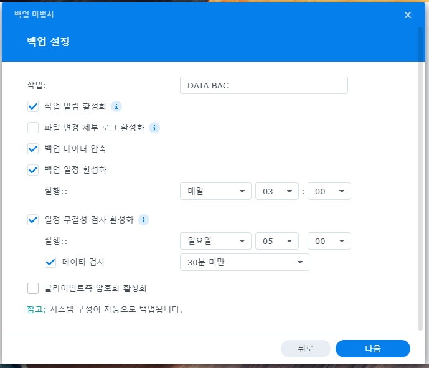The width and height of the screenshot is (429, 368).
Task: Open the 매일 backup frequency dropdown
Action: pos(215,191)
